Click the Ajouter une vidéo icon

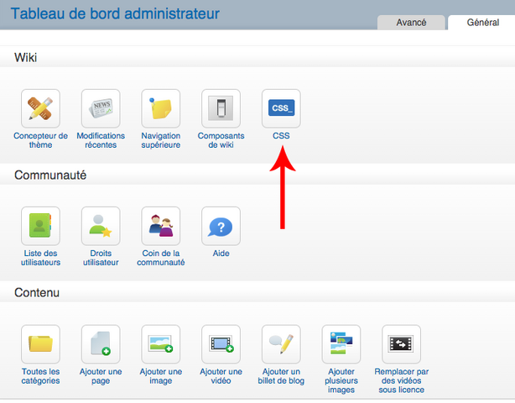coord(221,344)
